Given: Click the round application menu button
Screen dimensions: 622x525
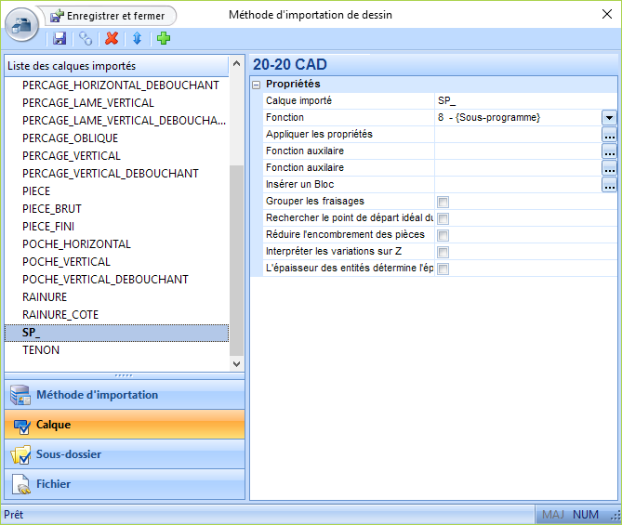Looking at the screenshot, I should (x=24, y=25).
